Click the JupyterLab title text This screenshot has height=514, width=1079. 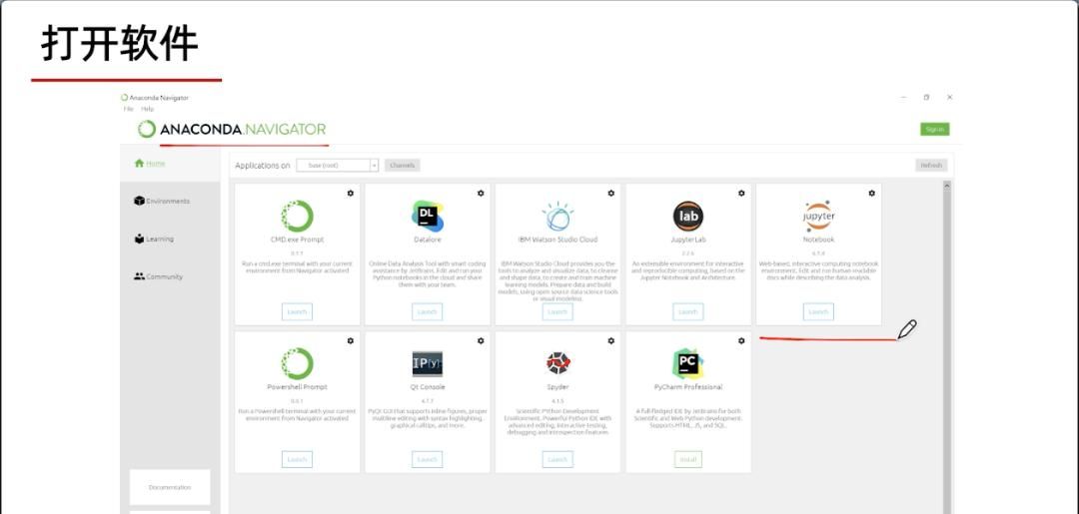[688, 240]
